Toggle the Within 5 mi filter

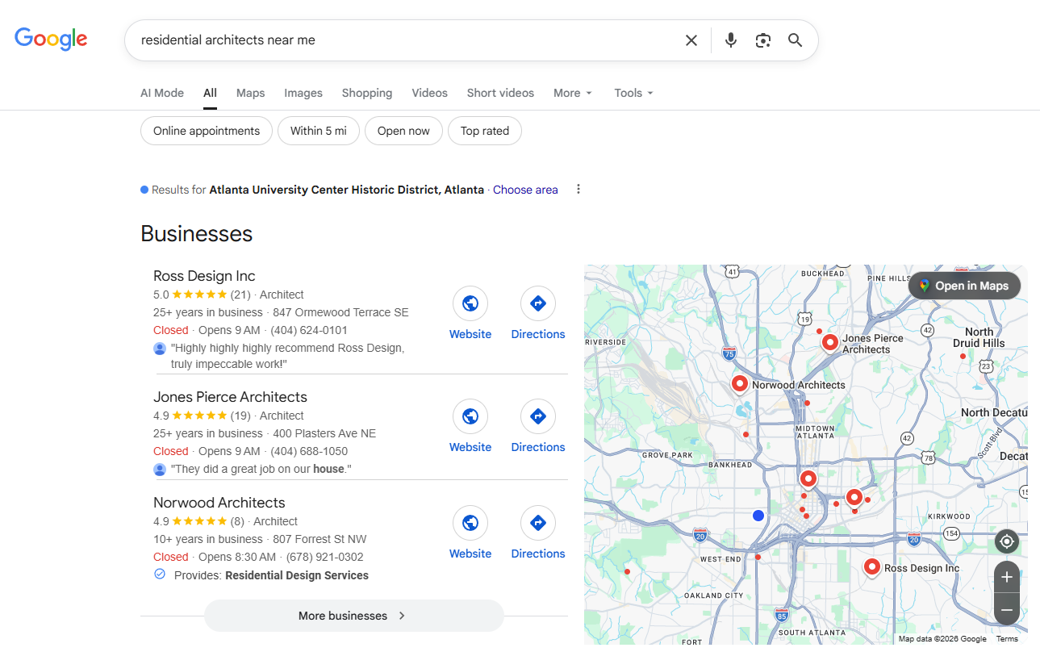pyautogui.click(x=318, y=131)
